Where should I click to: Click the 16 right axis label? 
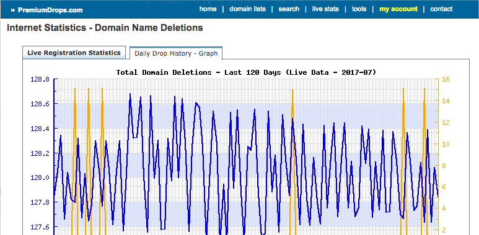pos(446,80)
